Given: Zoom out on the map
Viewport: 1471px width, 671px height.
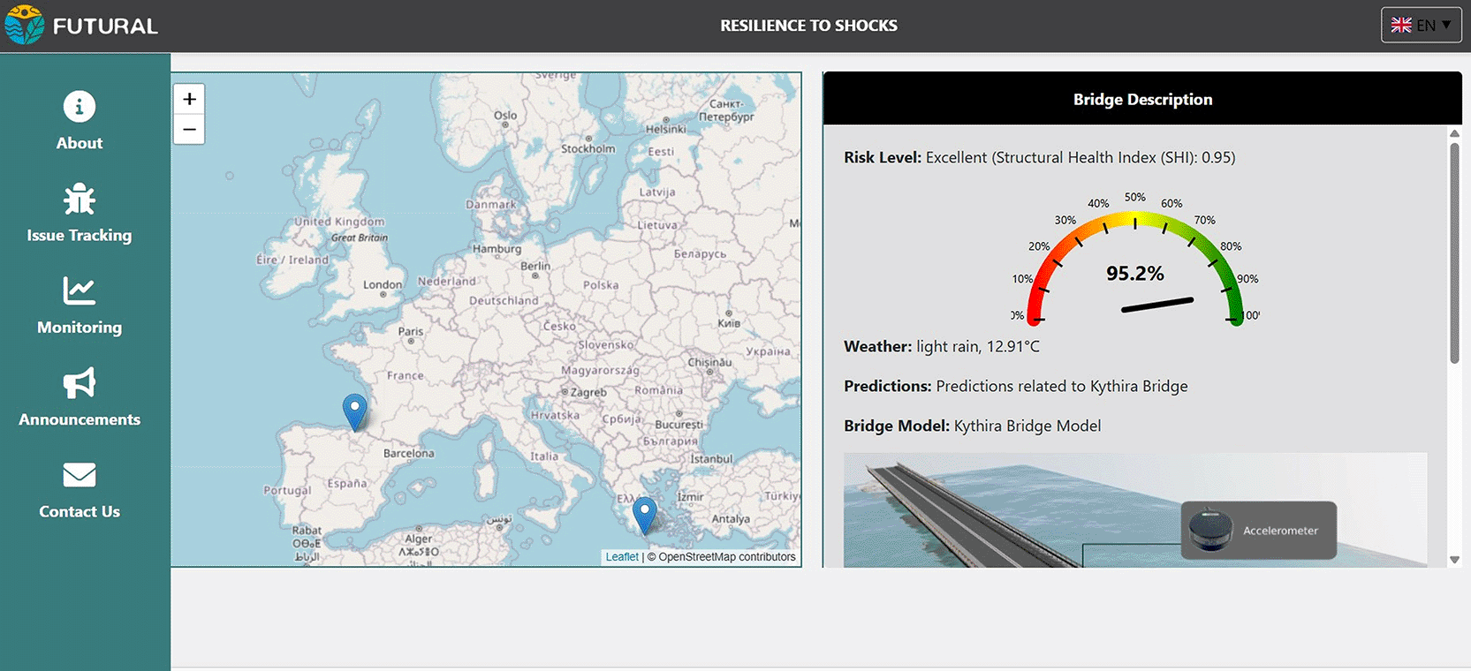Looking at the screenshot, I should click(x=189, y=129).
